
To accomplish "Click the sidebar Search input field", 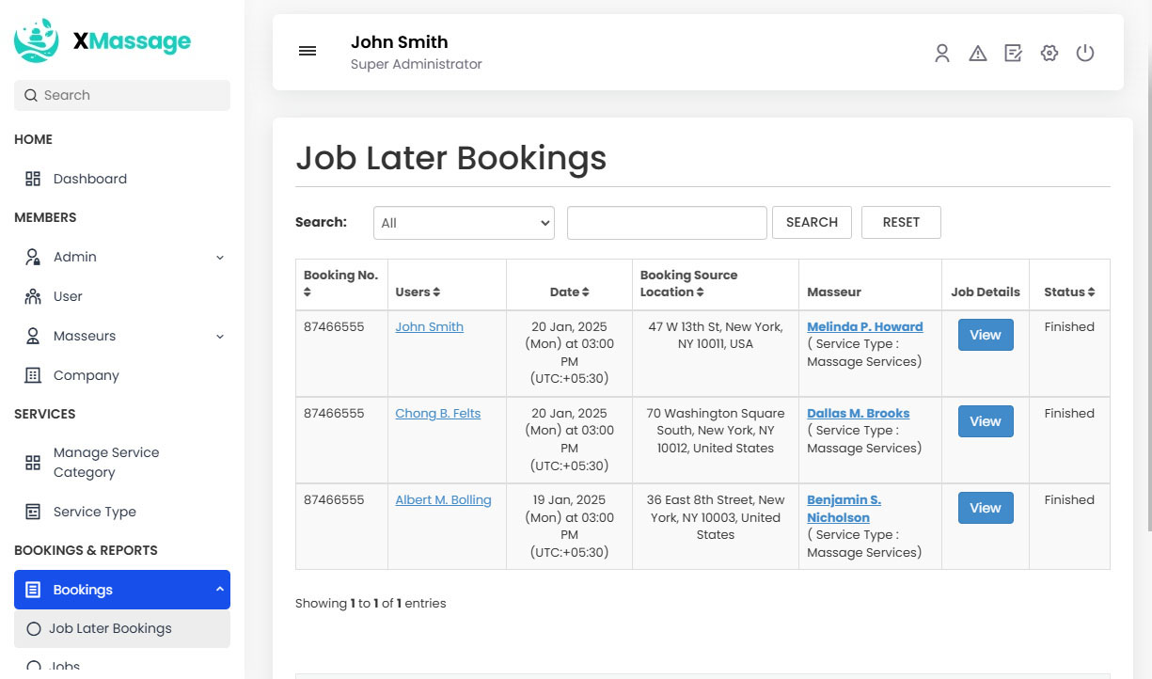I will click(122, 95).
